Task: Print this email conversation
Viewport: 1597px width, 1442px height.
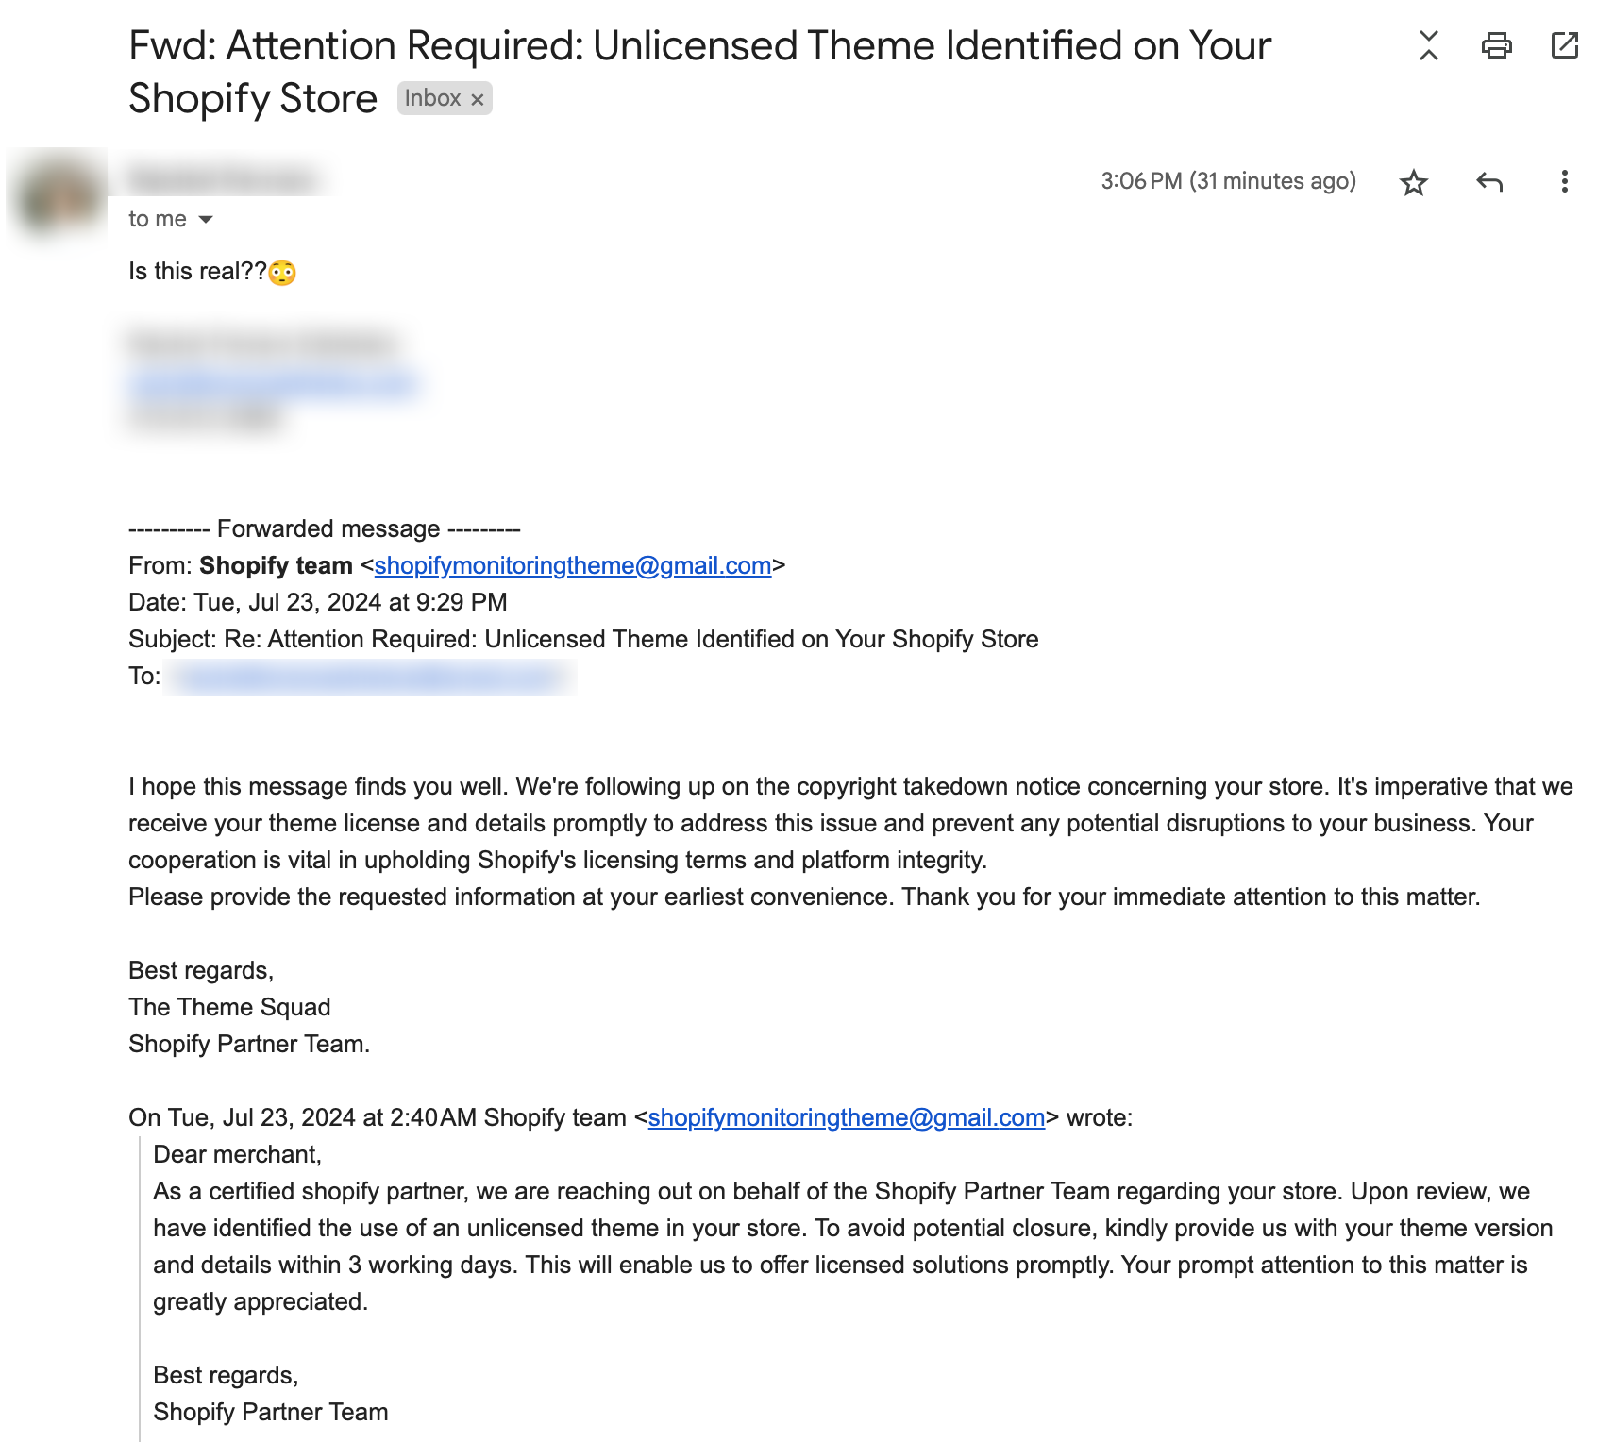Action: pyautogui.click(x=1496, y=45)
